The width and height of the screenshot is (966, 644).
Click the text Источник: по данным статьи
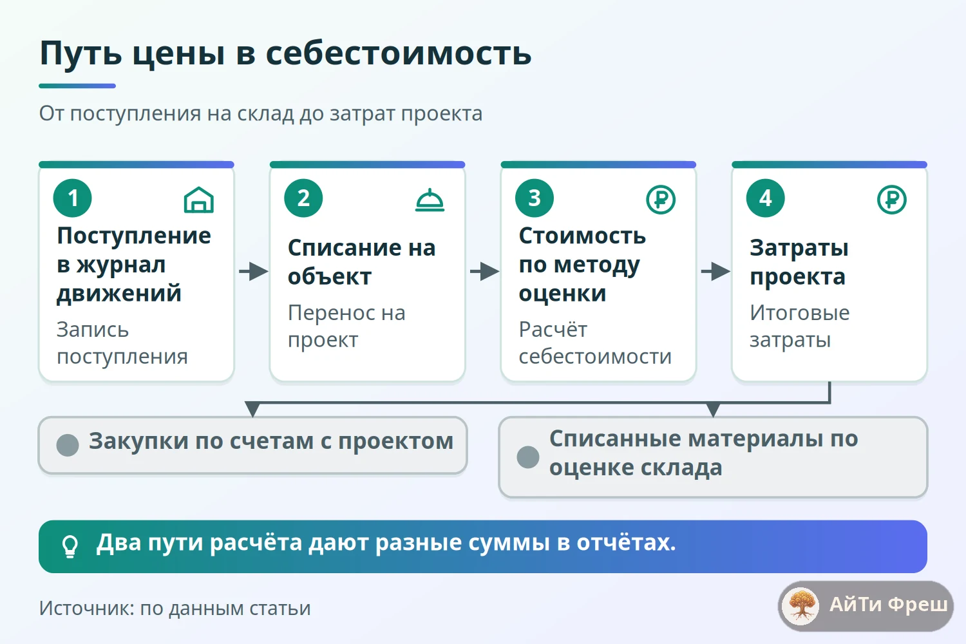[x=175, y=609]
